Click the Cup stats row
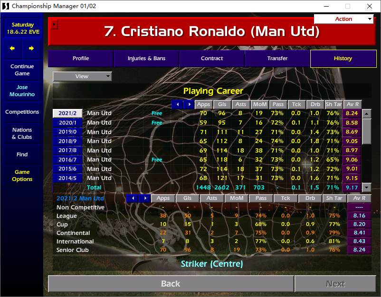Viewport: 381px width, 297px height. point(212,225)
